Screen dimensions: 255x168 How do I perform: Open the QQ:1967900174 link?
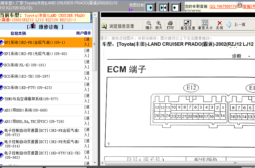point(223,6)
